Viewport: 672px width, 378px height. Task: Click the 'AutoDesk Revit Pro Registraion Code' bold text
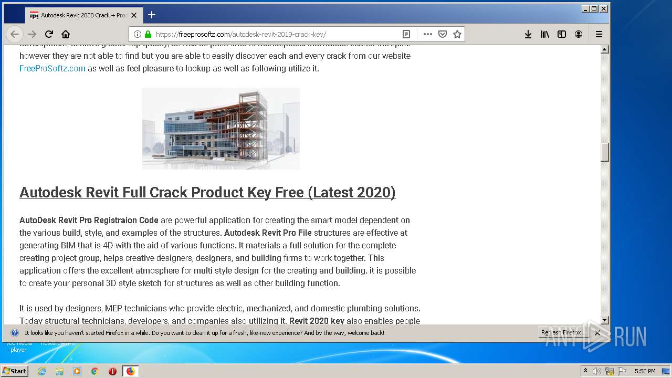(x=89, y=220)
